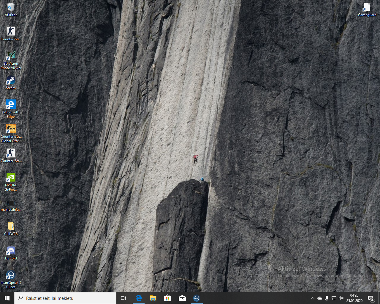The image size is (380, 304).
Task: Click the microphone tray icon
Action: click(327, 298)
